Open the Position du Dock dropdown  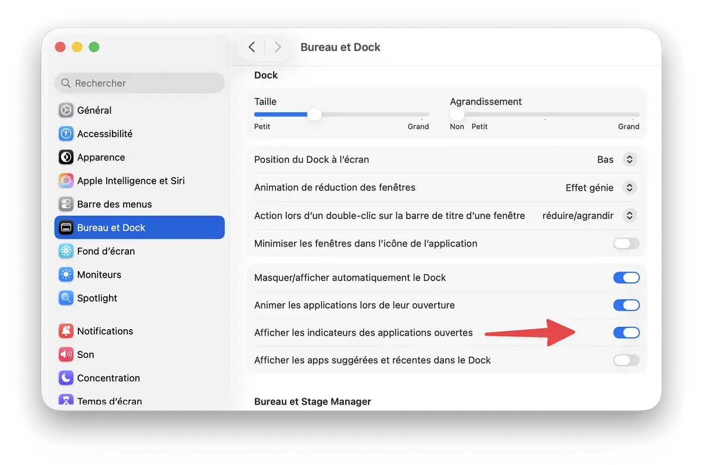[x=629, y=159]
